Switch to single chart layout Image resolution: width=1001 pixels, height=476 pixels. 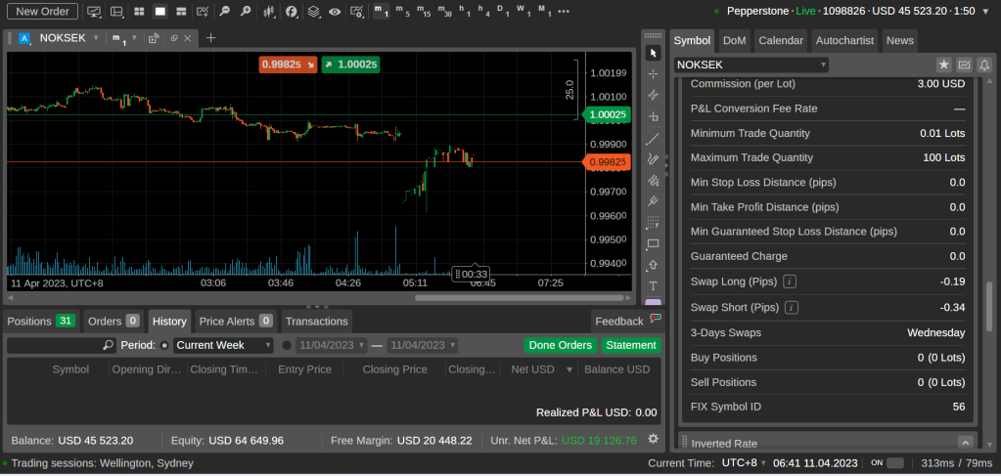point(160,11)
